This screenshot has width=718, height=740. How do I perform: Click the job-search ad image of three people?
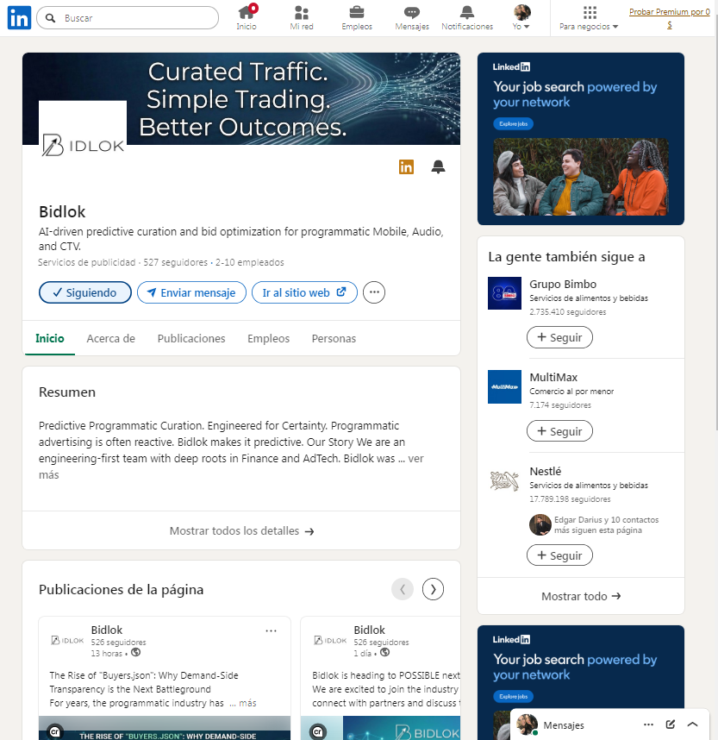coord(581,177)
